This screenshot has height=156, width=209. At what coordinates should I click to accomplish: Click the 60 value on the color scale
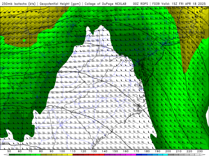tap(20, 151)
